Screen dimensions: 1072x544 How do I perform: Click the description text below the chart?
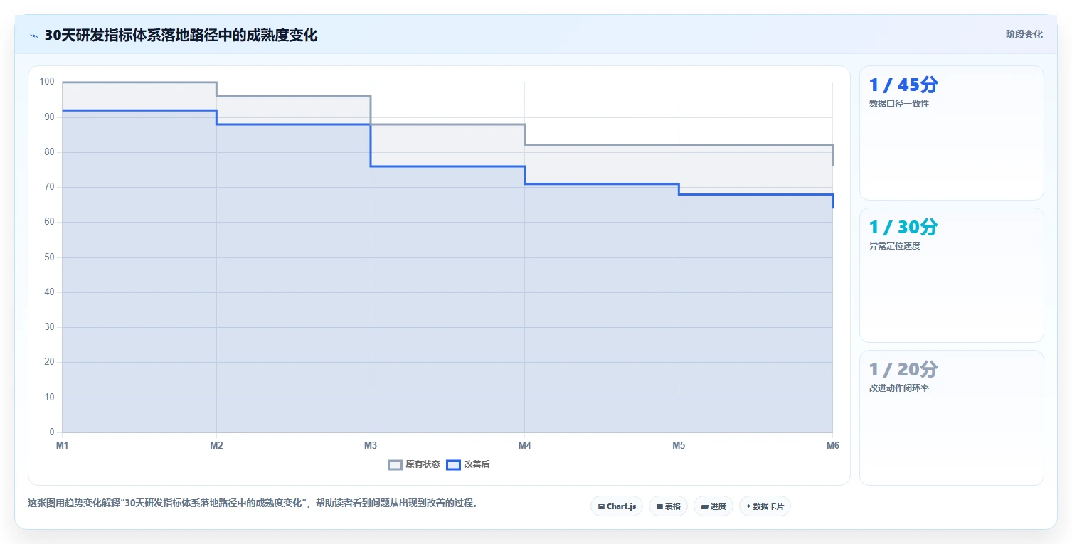click(x=253, y=503)
